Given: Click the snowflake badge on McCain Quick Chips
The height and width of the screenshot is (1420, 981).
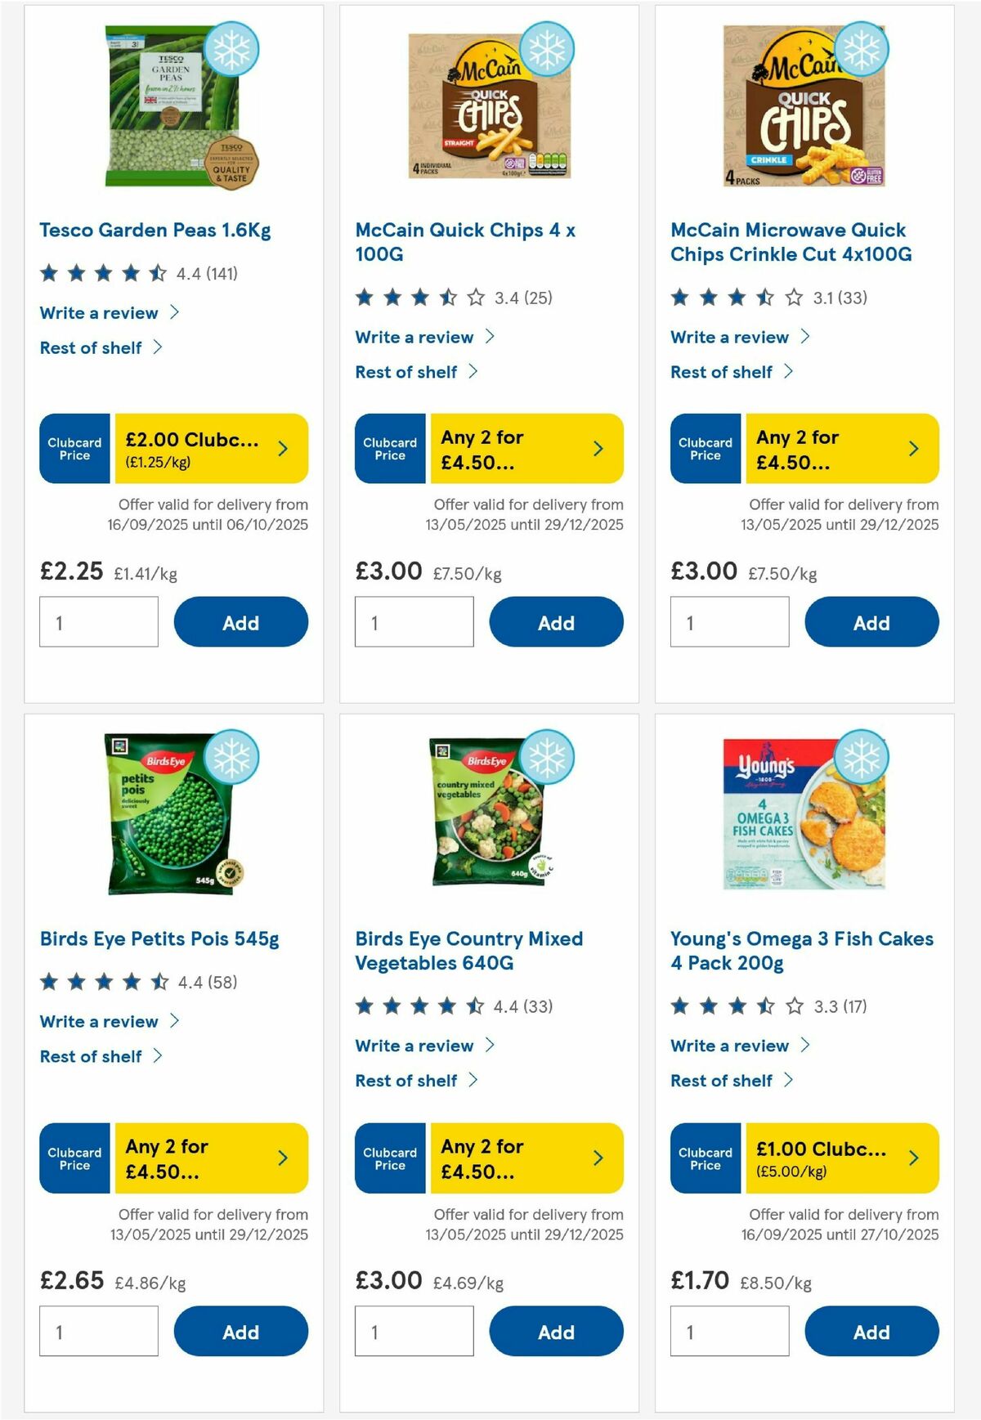Looking at the screenshot, I should [546, 49].
